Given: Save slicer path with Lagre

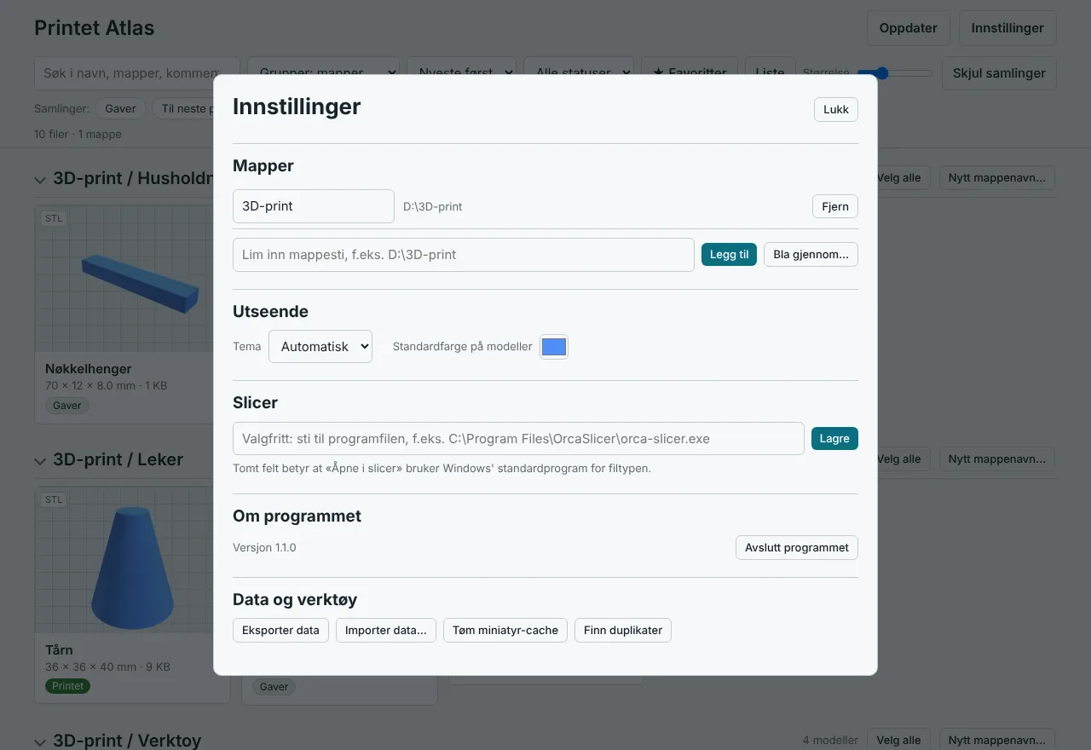Looking at the screenshot, I should (834, 439).
